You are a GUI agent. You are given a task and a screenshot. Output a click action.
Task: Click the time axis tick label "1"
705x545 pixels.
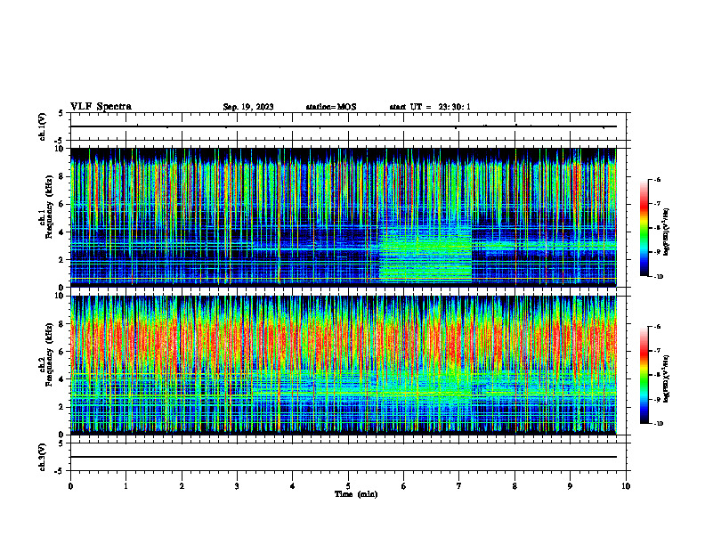click(x=126, y=486)
